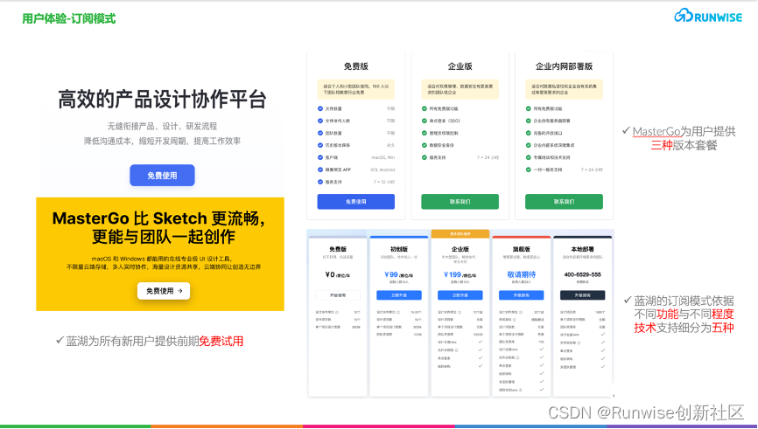The image size is (758, 429).
Task: Click the 初创版 plan title
Action: tap(399, 250)
